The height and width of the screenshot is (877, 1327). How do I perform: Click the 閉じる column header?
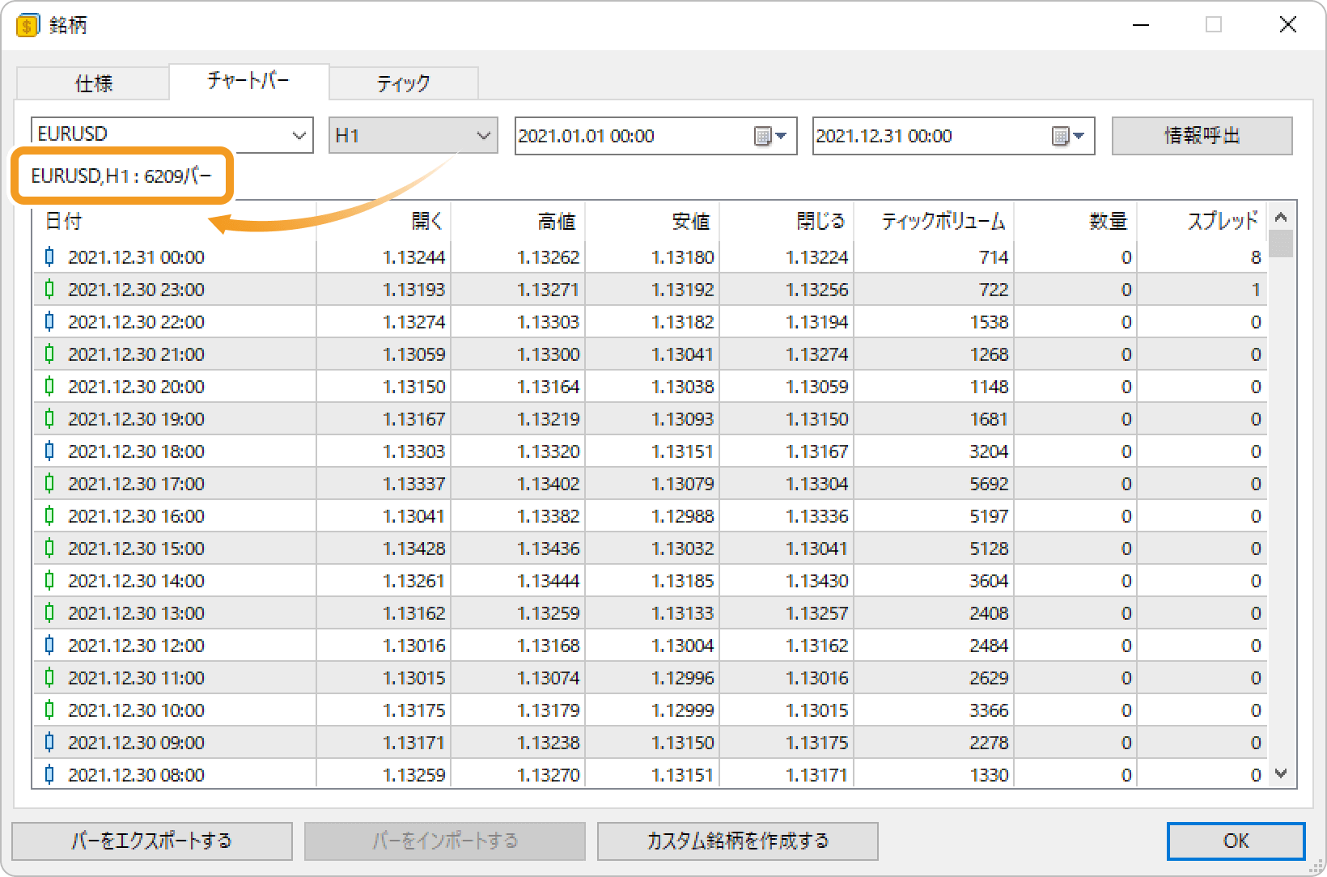(786, 221)
